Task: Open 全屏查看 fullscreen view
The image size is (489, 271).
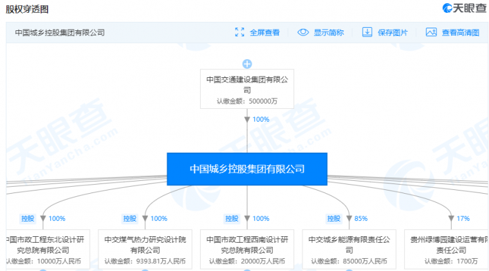Action: (x=264, y=32)
